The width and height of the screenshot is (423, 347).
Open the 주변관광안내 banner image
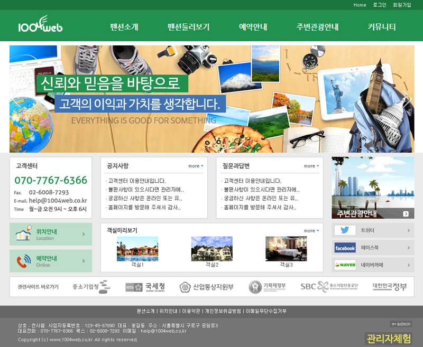(373, 187)
